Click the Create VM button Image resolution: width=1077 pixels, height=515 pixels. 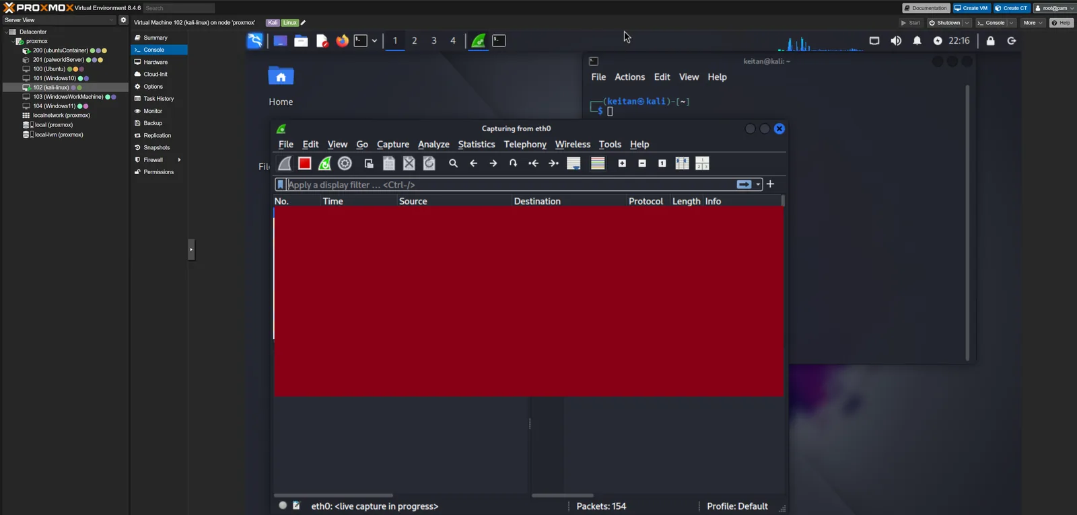pos(971,8)
